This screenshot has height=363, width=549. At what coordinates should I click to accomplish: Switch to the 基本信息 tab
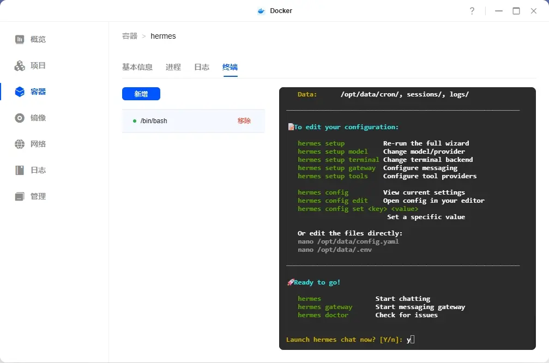tap(137, 67)
